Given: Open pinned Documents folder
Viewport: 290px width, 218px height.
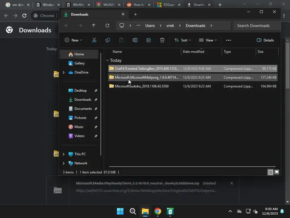Looking at the screenshot, I should click(x=79, y=109).
